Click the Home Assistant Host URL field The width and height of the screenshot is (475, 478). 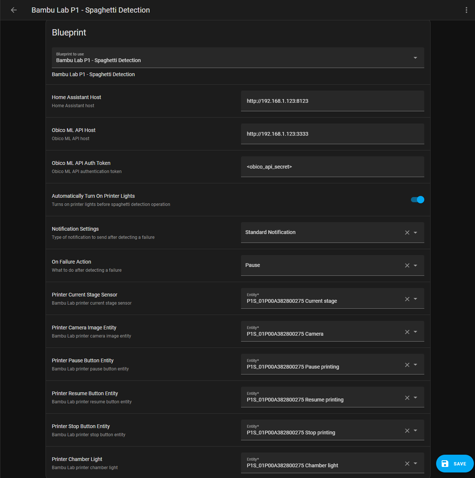[x=332, y=101]
